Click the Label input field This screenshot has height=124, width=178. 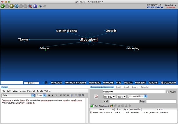point(124,101)
